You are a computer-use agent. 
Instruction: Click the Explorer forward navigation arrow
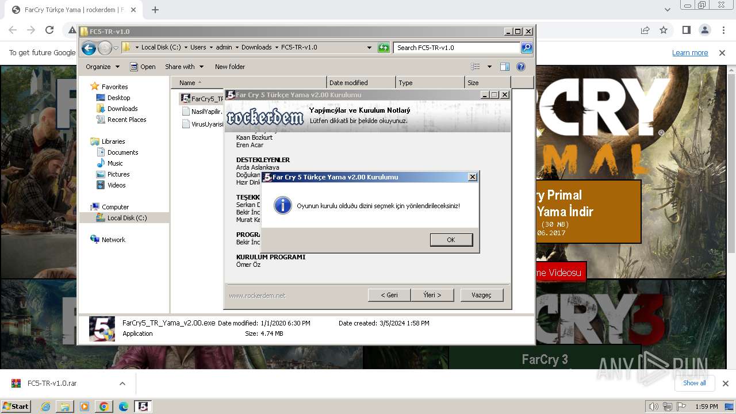105,48
